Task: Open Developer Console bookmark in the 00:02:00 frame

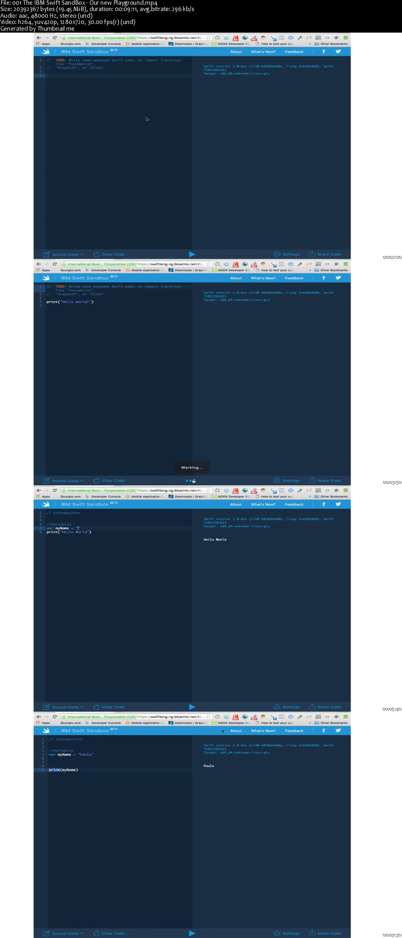Action: tap(103, 44)
